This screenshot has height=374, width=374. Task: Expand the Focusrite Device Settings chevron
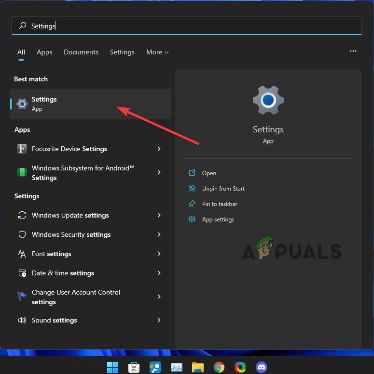[x=159, y=149]
